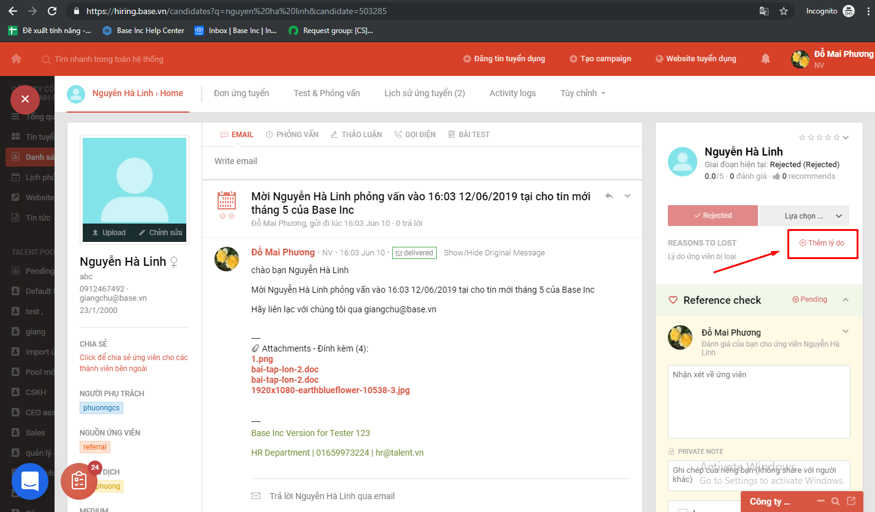The height and width of the screenshot is (512, 875).
Task: Click the Incognito profile icon
Action: [x=849, y=11]
